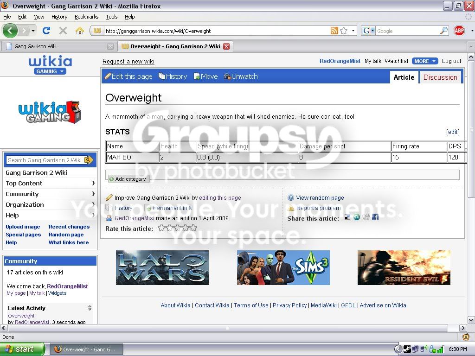
Task: Open the Edit menu
Action: coord(22,17)
